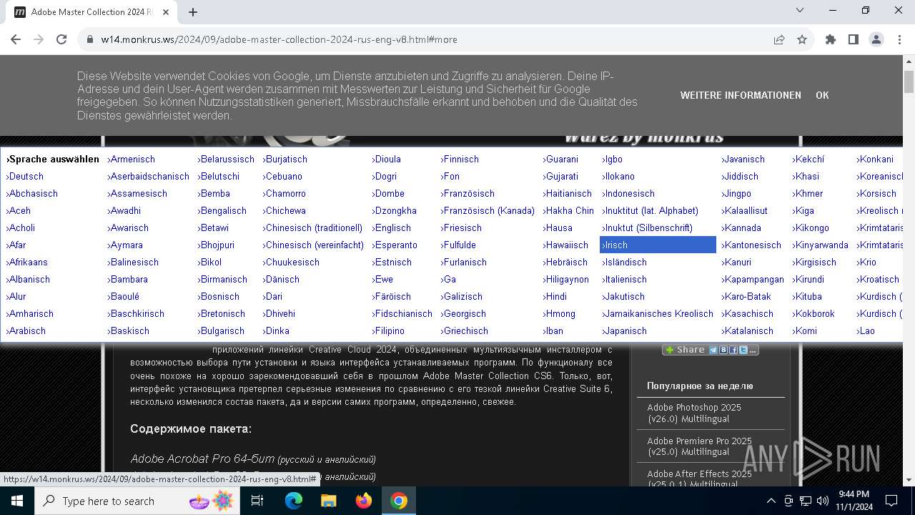The image size is (915, 515).
Task: Open File Explorer from taskbar
Action: (328, 501)
